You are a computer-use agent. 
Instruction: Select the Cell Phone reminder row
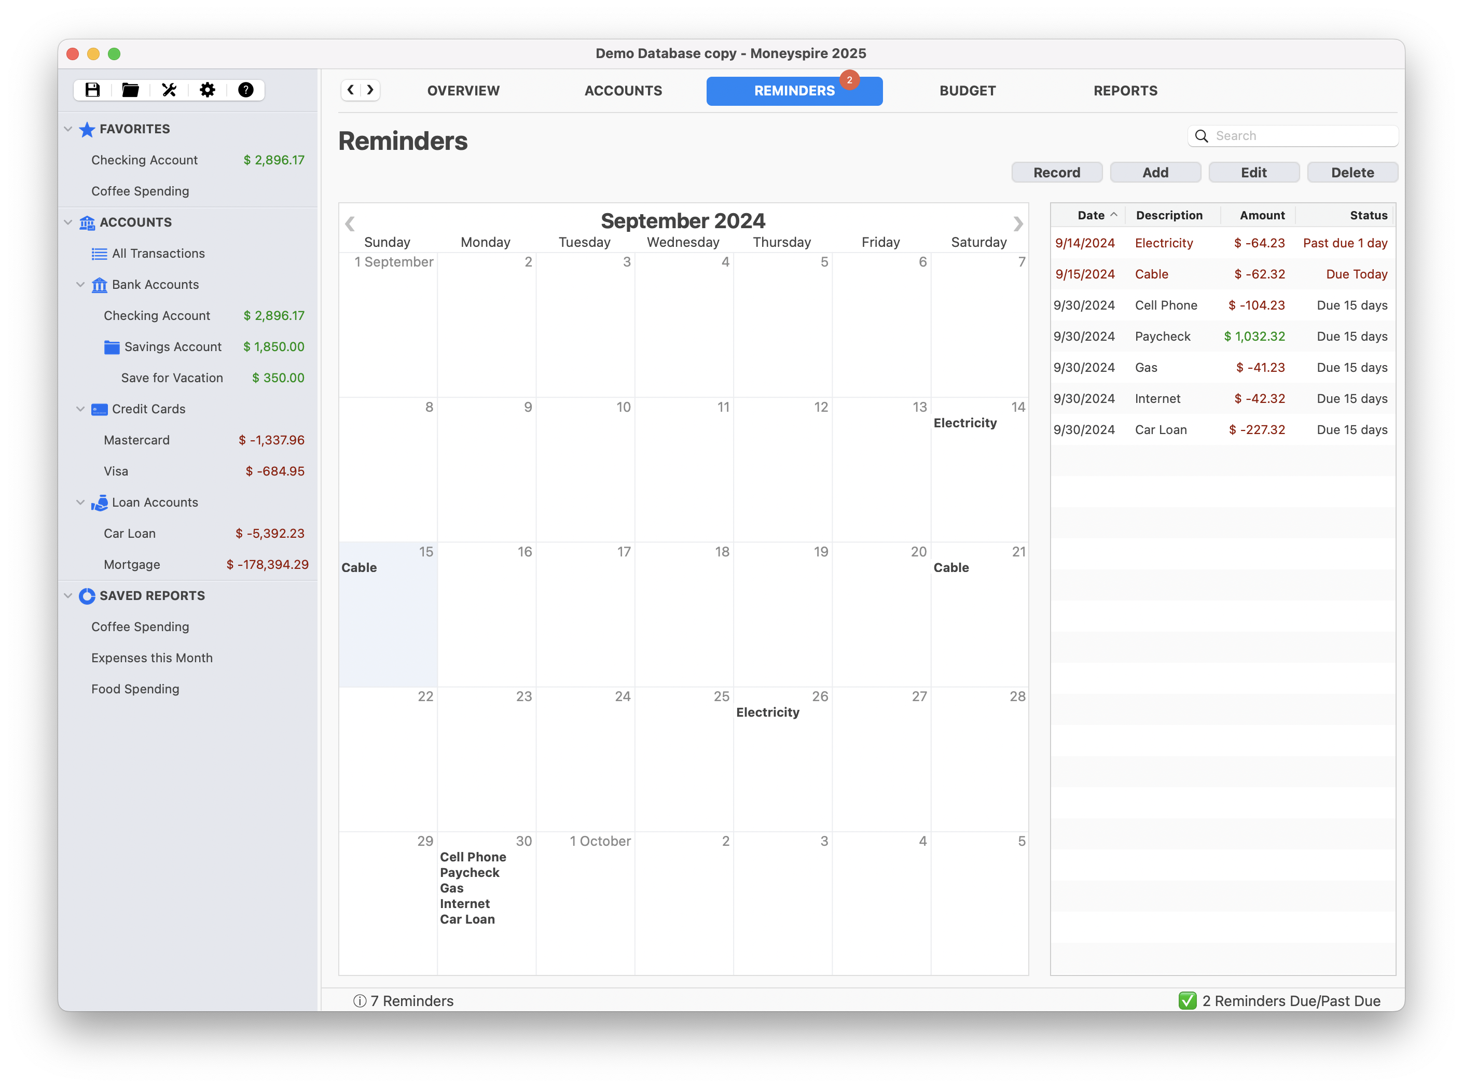coord(1223,305)
